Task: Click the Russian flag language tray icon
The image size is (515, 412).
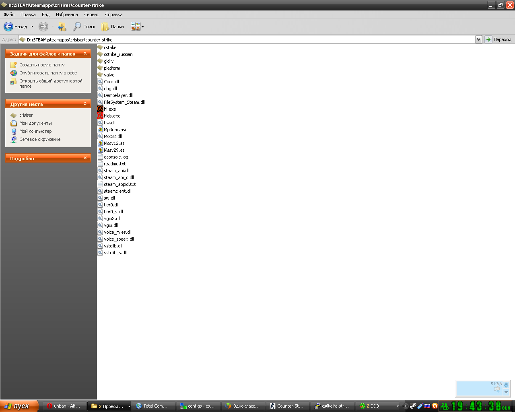Action: click(x=427, y=406)
